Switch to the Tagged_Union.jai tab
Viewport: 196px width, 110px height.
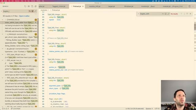[x=59, y=6]
